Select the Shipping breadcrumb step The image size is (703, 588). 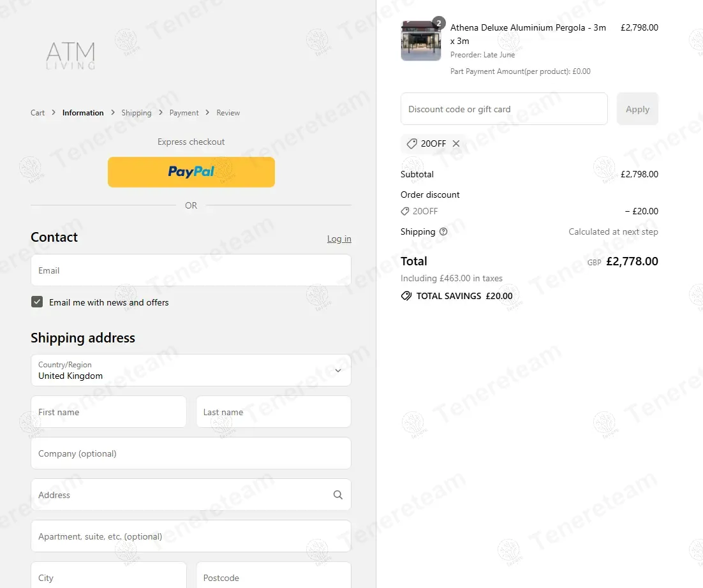click(x=137, y=113)
